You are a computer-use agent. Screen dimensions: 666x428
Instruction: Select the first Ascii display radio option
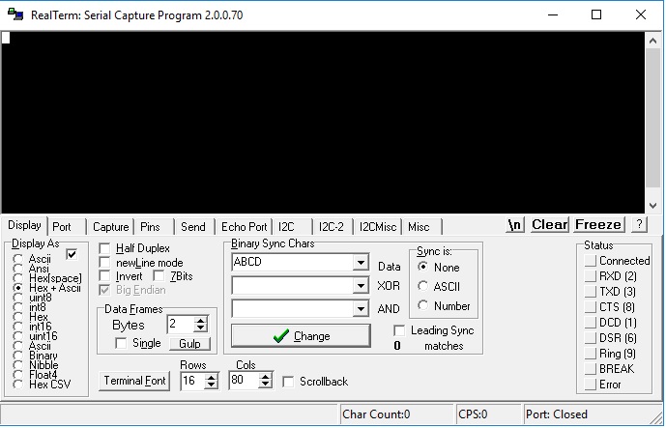tap(17, 259)
